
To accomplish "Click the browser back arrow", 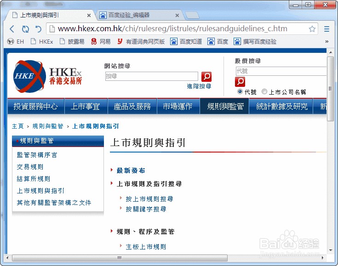I will [x=12, y=29].
